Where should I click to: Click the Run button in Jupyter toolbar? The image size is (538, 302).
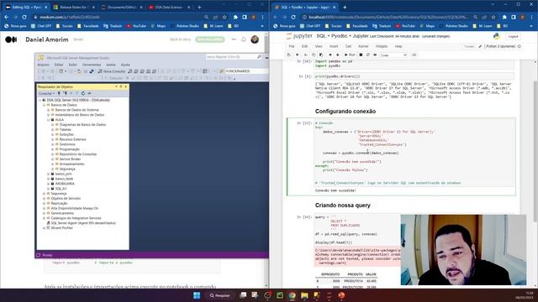point(350,55)
